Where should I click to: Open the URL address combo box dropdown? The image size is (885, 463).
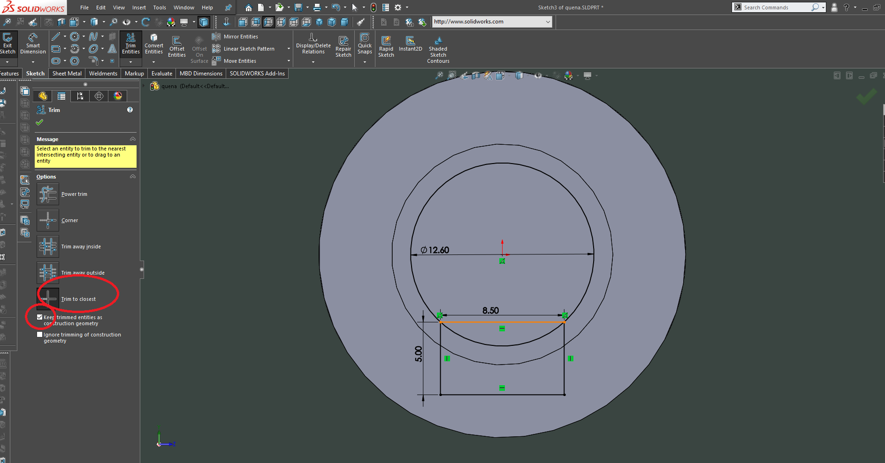coord(548,22)
